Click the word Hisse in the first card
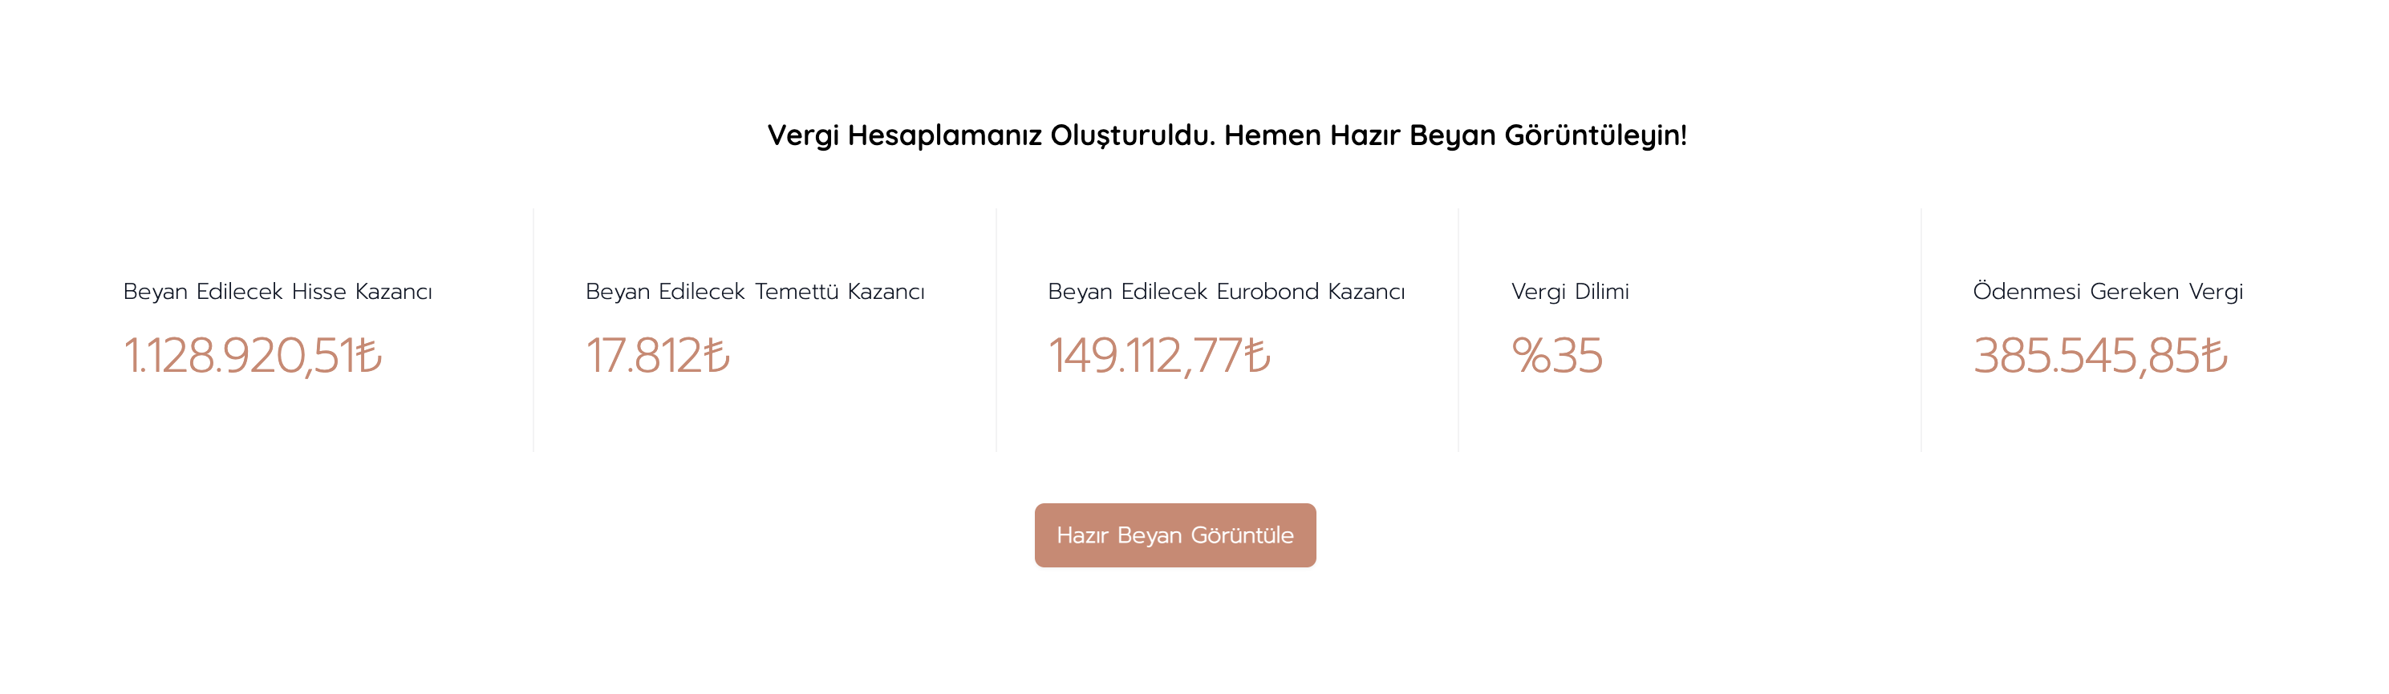Viewport: 2389px width, 694px height. tap(319, 292)
